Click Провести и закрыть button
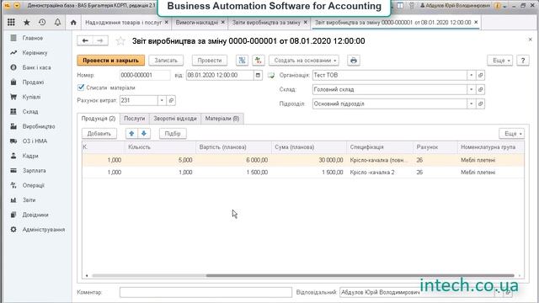Viewport: 539px width, 303px height. pyautogui.click(x=110, y=61)
